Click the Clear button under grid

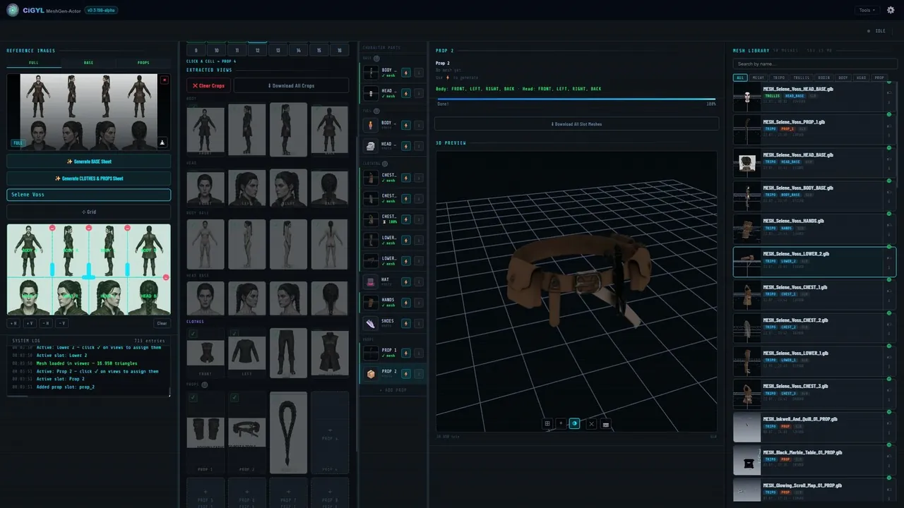(162, 323)
